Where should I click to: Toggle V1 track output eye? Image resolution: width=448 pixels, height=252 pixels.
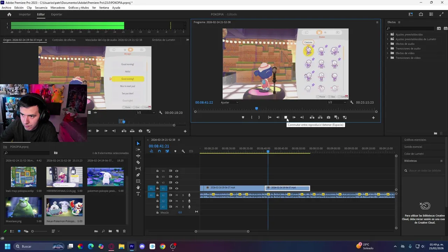click(x=177, y=188)
